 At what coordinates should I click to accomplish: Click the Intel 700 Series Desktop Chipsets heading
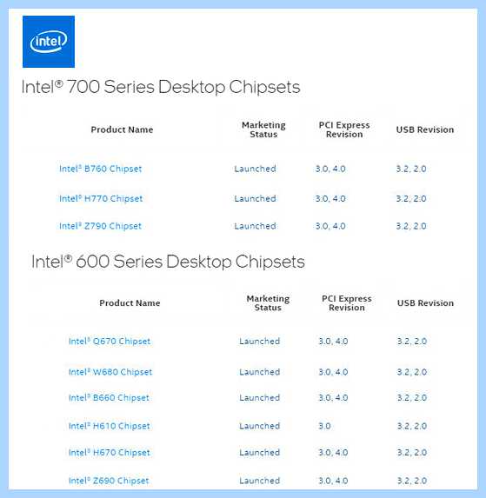(161, 87)
